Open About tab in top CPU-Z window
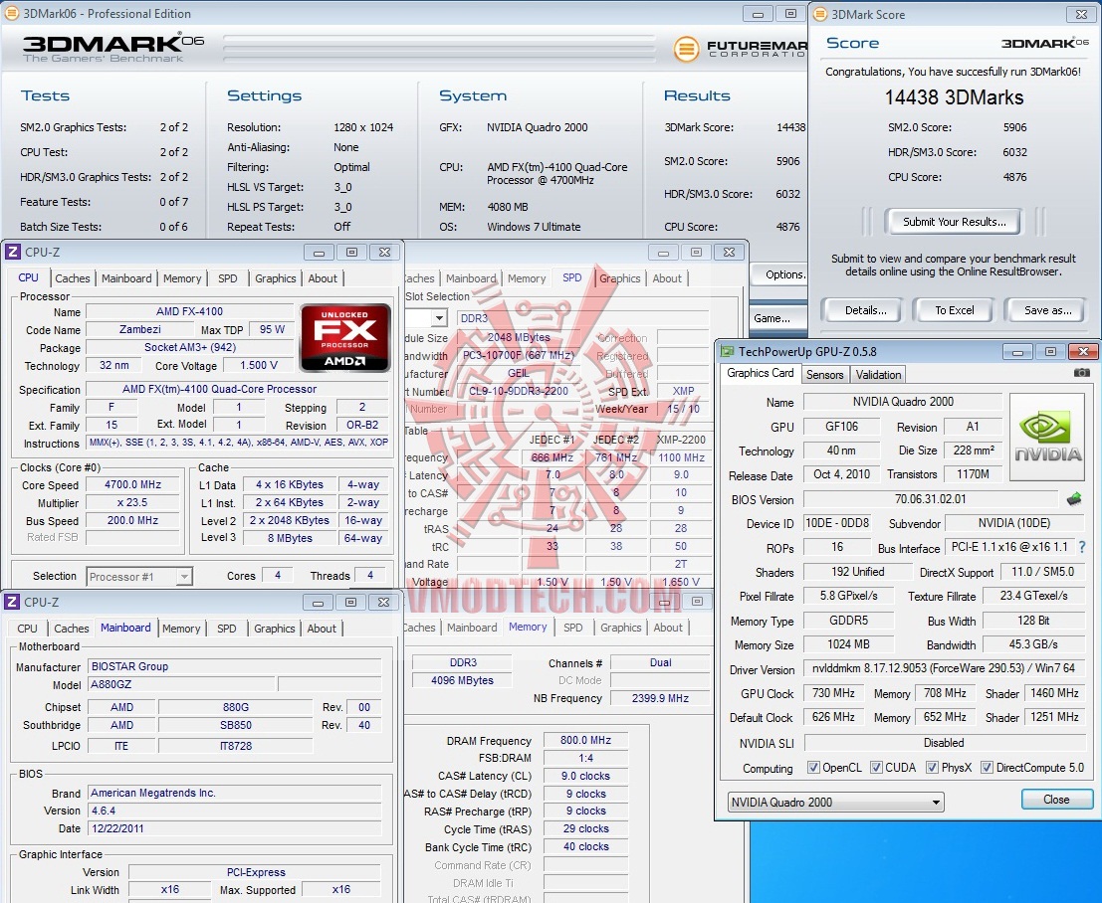The width and height of the screenshot is (1102, 903). pyautogui.click(x=323, y=278)
